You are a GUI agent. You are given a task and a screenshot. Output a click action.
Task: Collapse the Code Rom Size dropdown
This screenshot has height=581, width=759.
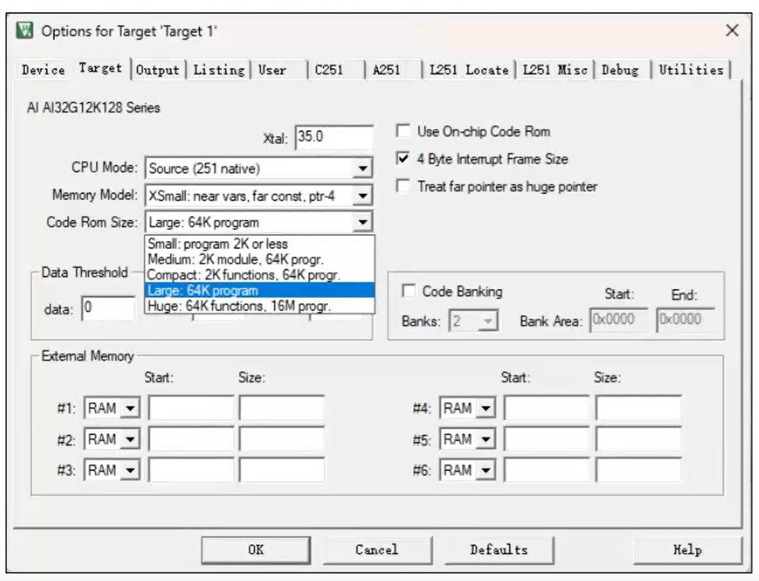pyautogui.click(x=363, y=223)
